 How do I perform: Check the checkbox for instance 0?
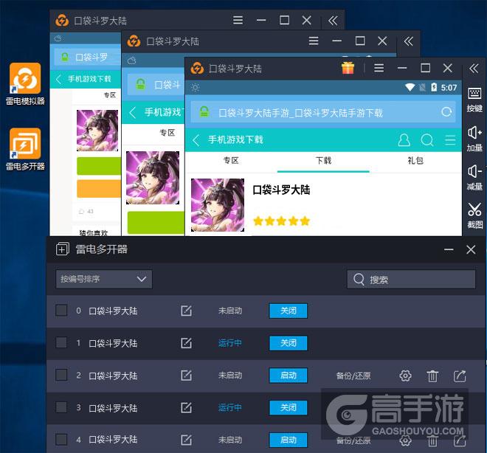click(x=61, y=311)
